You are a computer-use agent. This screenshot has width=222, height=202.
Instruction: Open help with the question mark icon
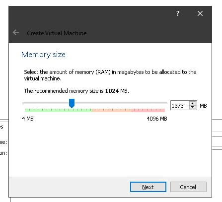point(178,13)
